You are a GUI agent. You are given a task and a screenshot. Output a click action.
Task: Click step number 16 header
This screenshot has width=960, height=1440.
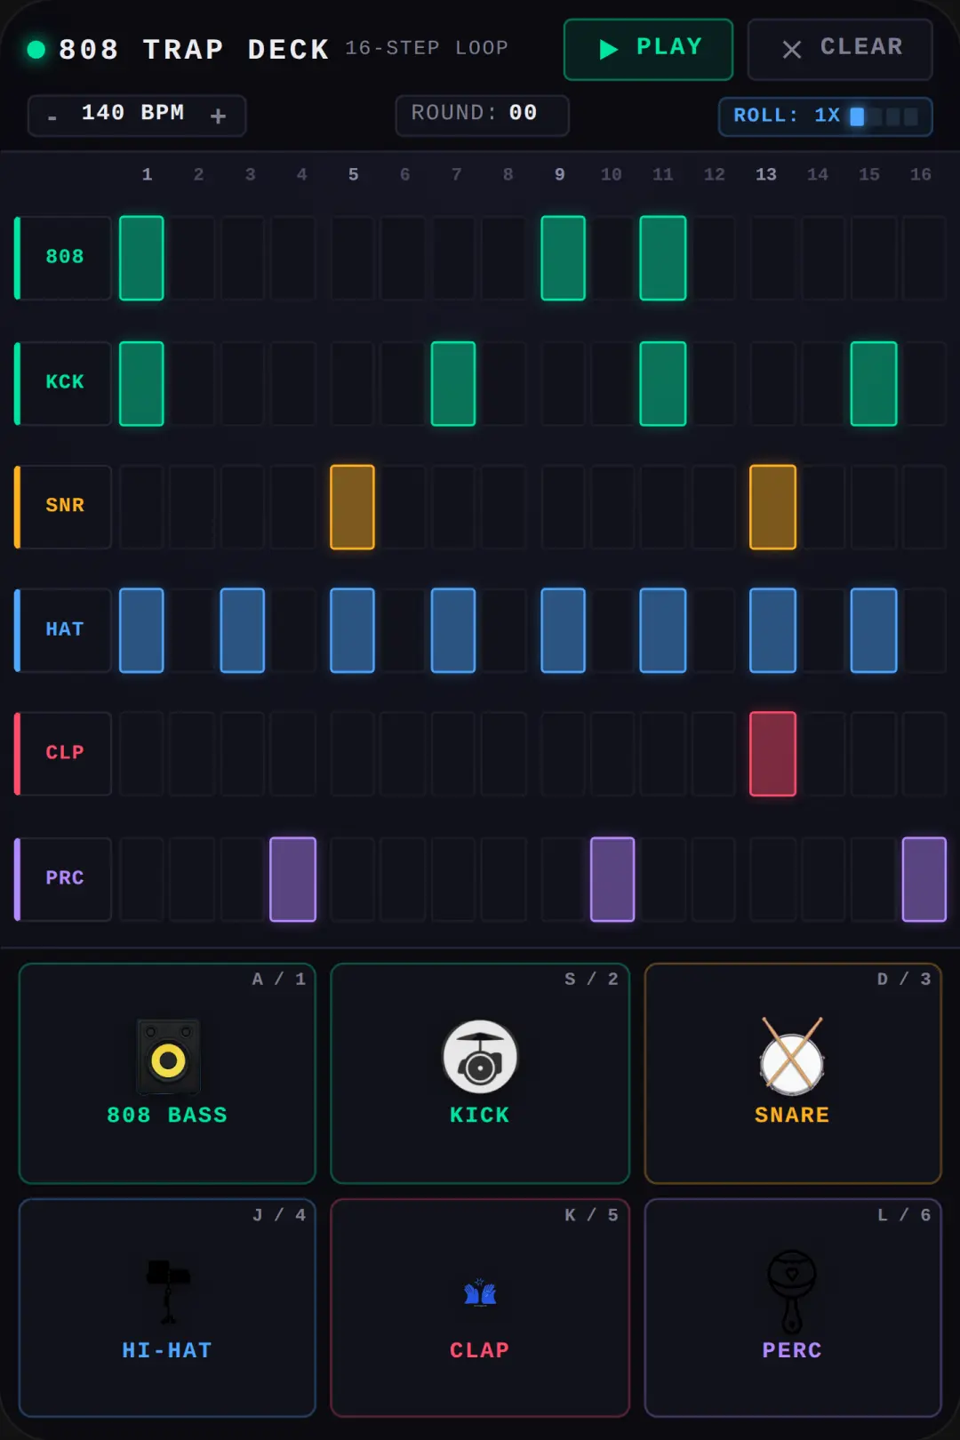click(920, 174)
